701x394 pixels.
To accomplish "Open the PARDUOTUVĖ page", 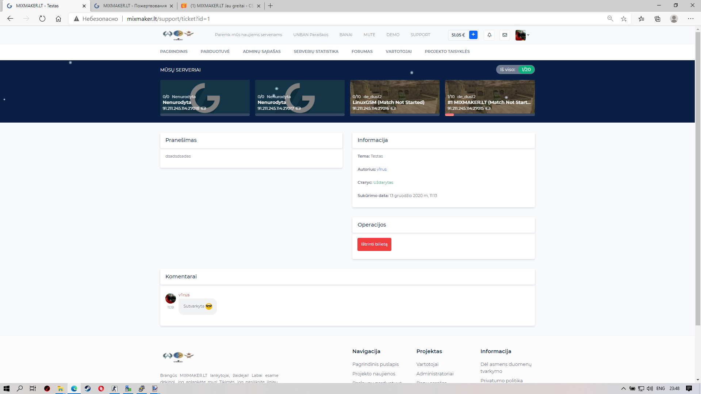I will pos(215,51).
